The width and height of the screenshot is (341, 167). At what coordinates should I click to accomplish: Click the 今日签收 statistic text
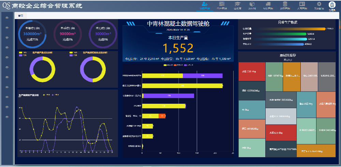click(213, 59)
